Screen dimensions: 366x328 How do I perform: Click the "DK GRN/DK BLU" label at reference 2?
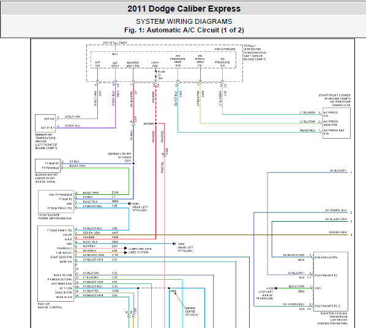pos(336,210)
